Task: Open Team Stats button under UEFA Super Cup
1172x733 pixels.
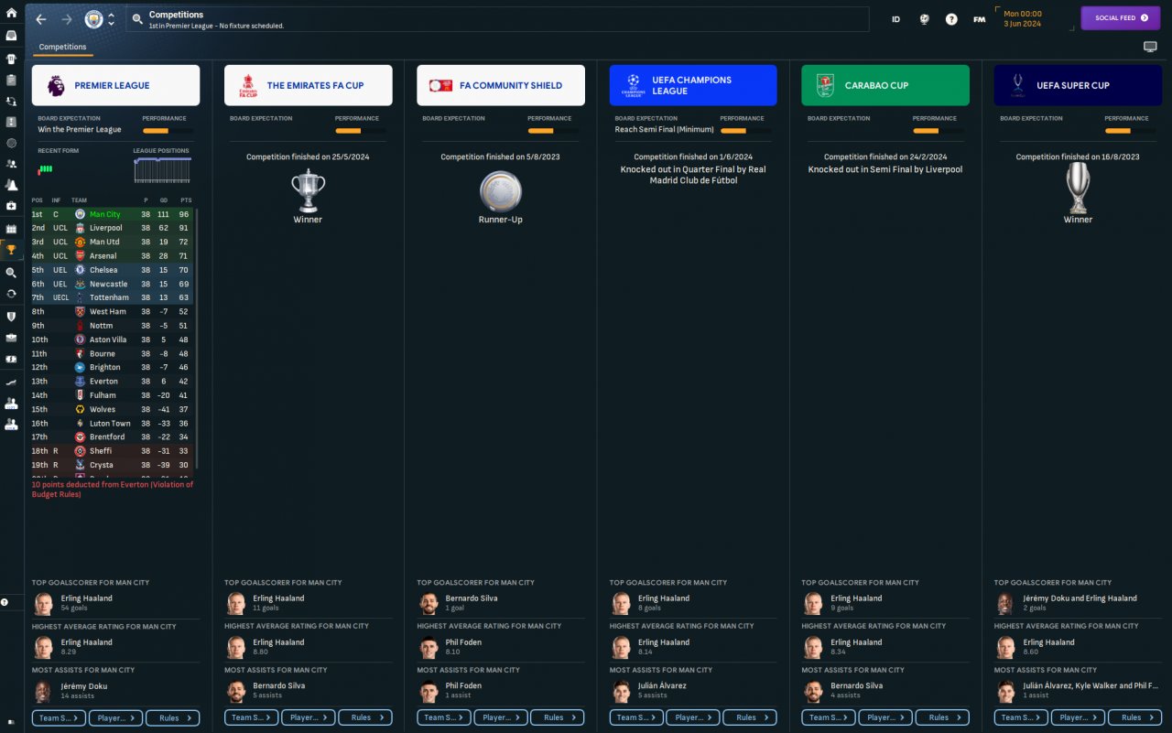Action: [x=1021, y=717]
